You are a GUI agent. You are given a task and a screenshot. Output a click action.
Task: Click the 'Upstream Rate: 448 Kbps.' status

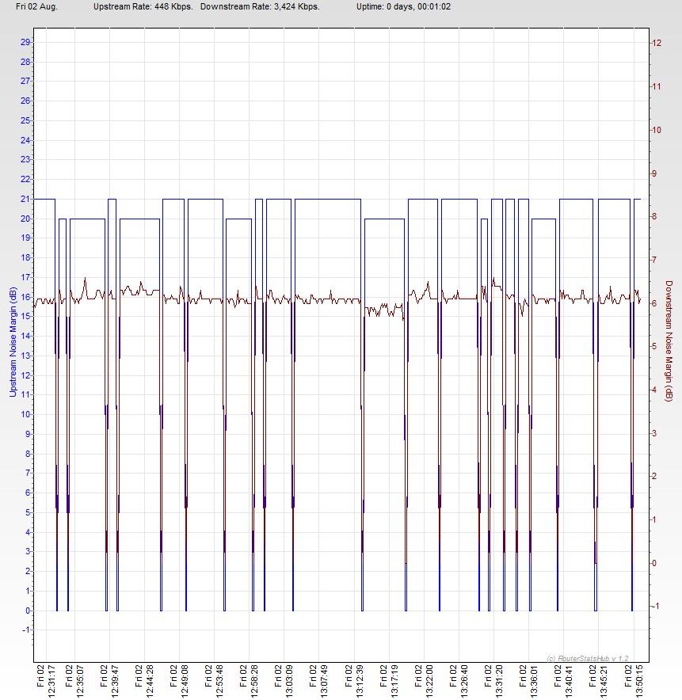pos(143,6)
